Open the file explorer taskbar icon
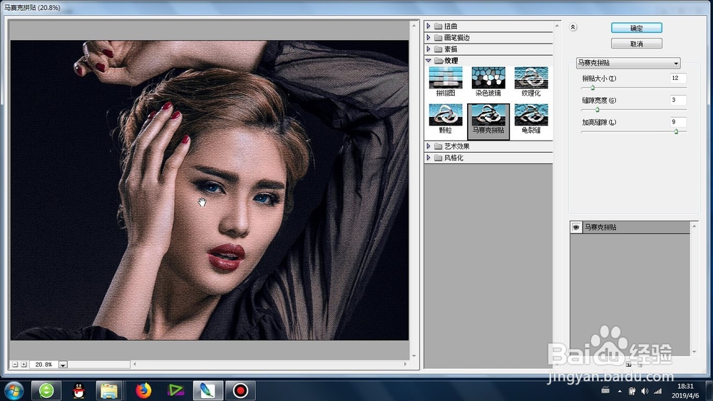Viewport: 713px width, 401px height. point(109,390)
